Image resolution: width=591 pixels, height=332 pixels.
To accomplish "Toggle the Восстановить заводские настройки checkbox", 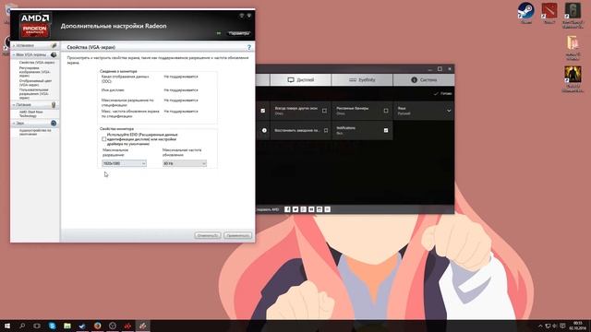I will [326, 131].
